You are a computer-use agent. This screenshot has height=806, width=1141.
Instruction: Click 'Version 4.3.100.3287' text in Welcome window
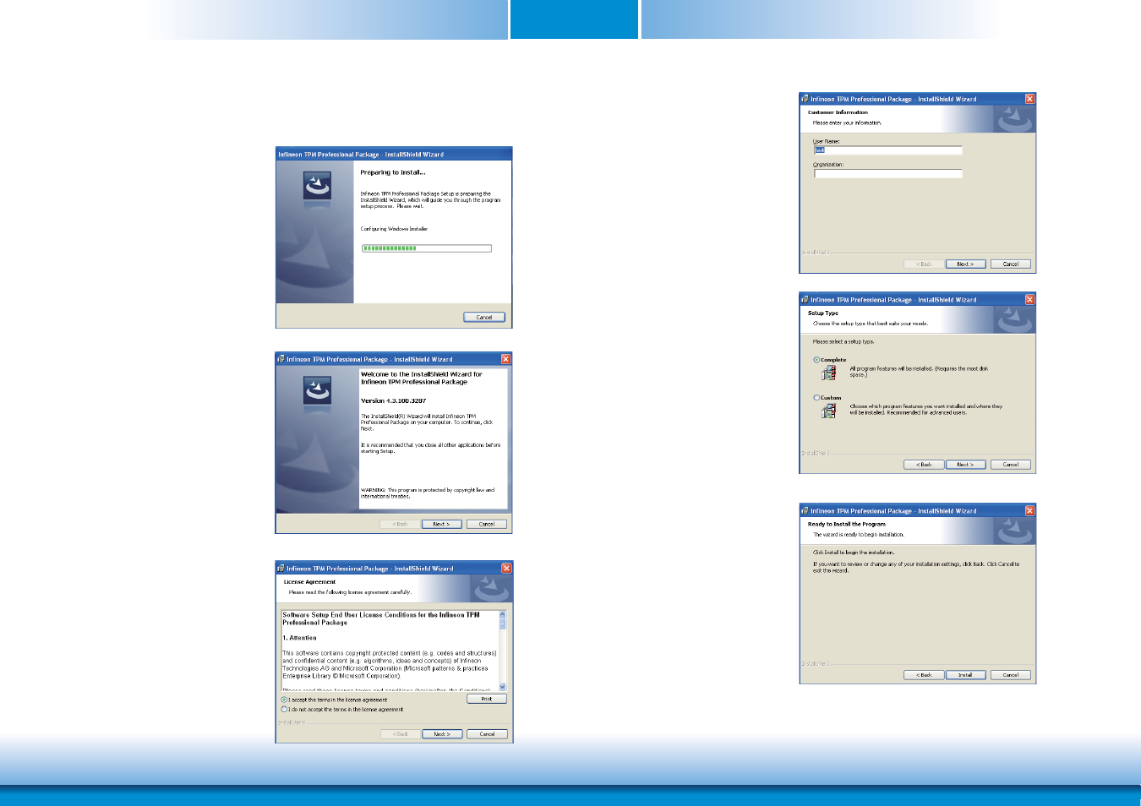click(x=394, y=401)
